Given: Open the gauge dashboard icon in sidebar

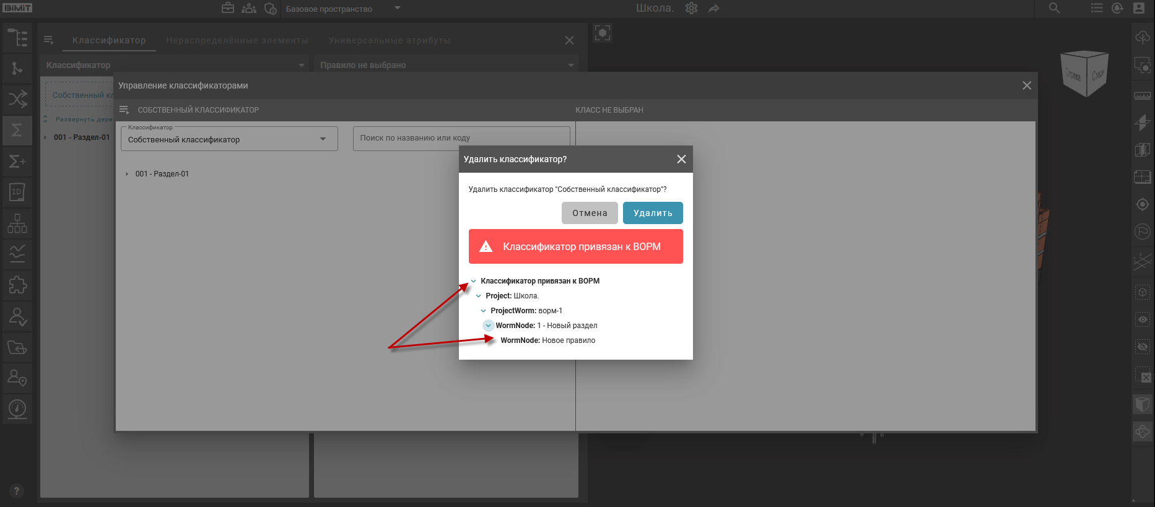Looking at the screenshot, I should point(17,409).
